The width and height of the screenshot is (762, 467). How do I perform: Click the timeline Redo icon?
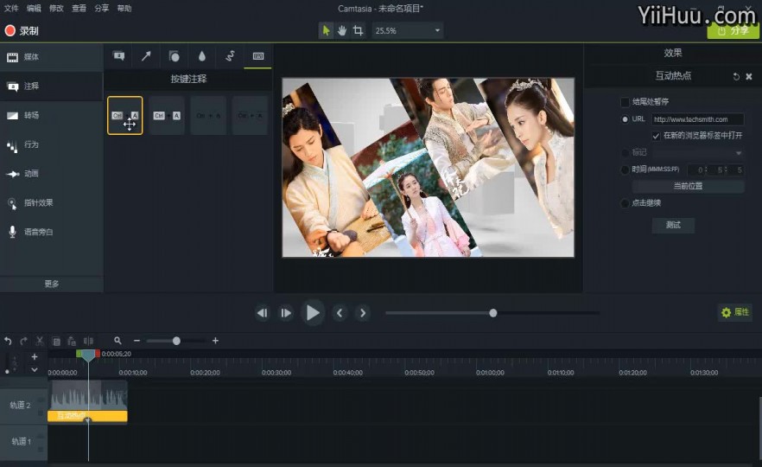[23, 341]
